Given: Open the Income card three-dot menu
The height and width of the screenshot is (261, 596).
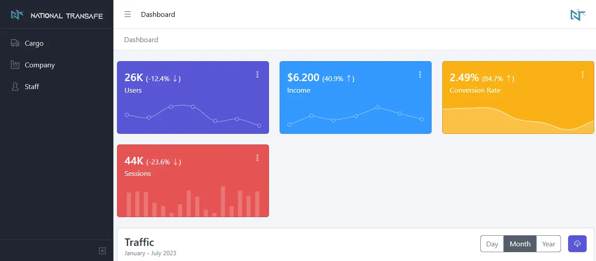Looking at the screenshot, I should (420, 74).
